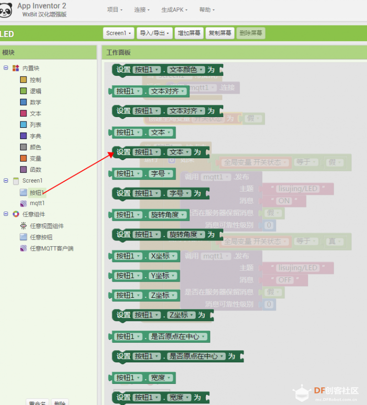Viewport: 367px width, 405px height.
Task: Select the 控制 block category icon
Action: 23,79
